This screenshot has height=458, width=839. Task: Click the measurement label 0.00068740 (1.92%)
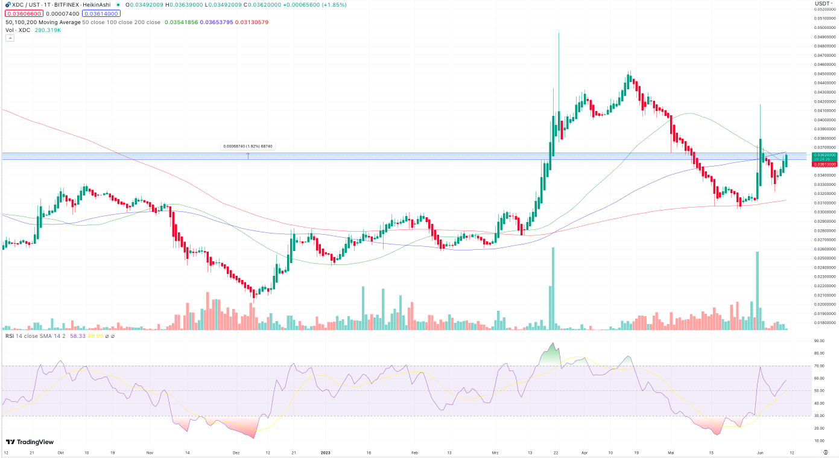(248, 146)
